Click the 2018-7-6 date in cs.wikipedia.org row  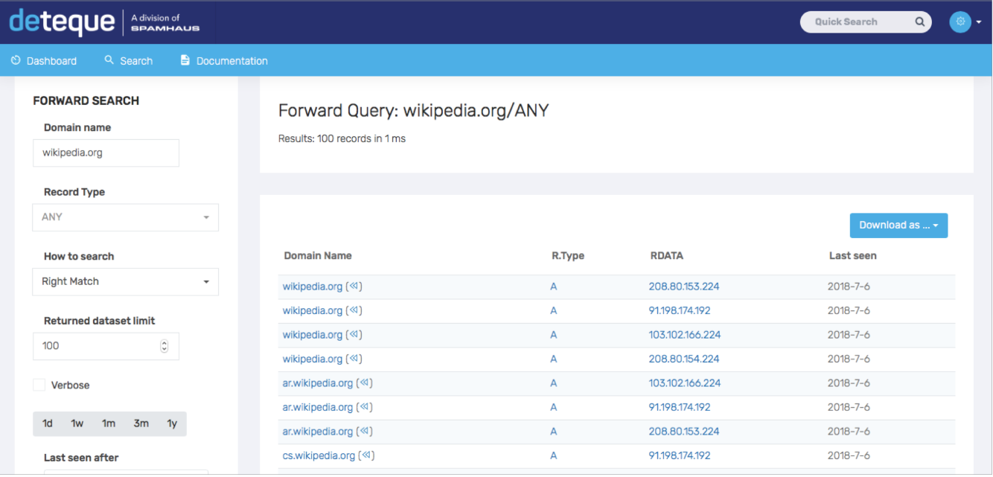pos(849,455)
